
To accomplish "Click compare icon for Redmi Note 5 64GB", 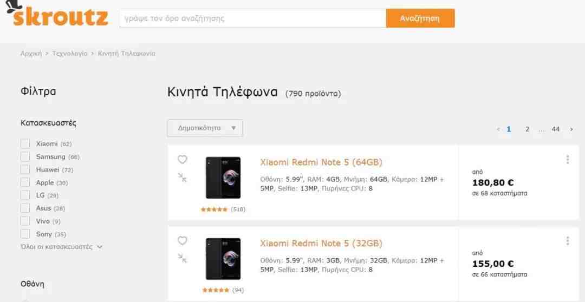I will [x=182, y=178].
